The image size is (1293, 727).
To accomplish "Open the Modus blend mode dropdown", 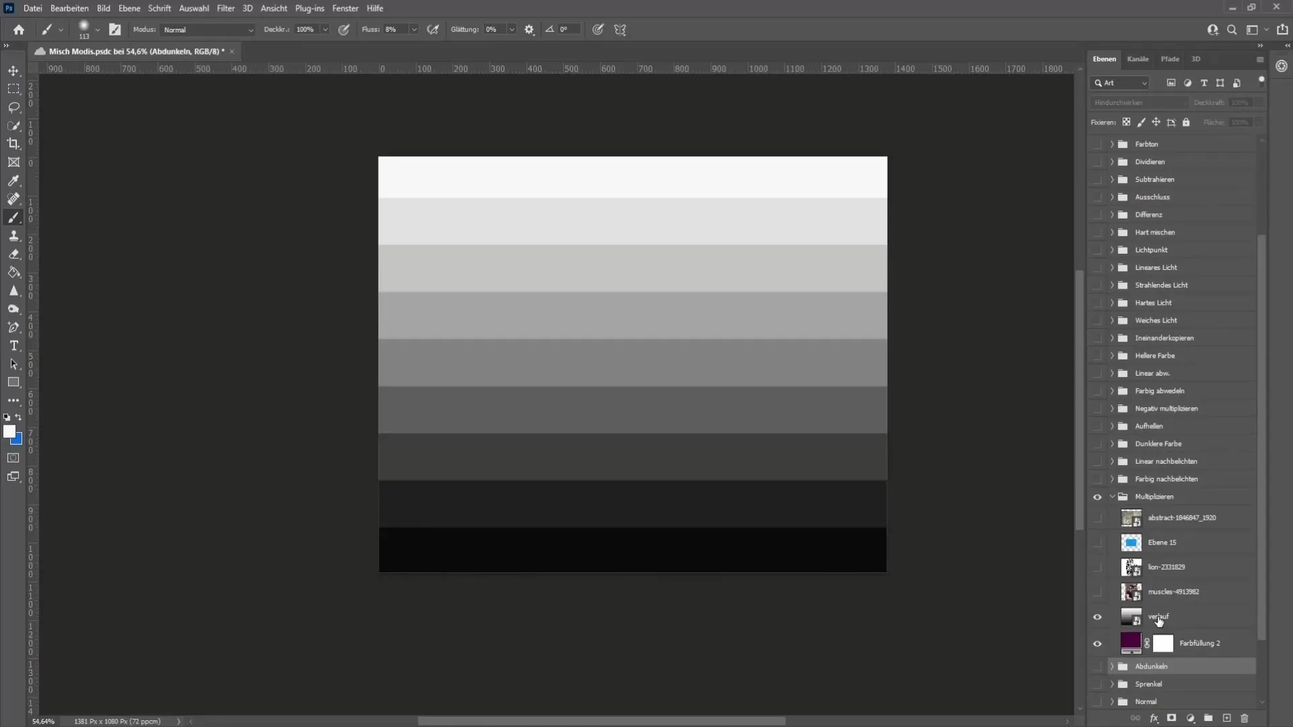I will coord(207,30).
